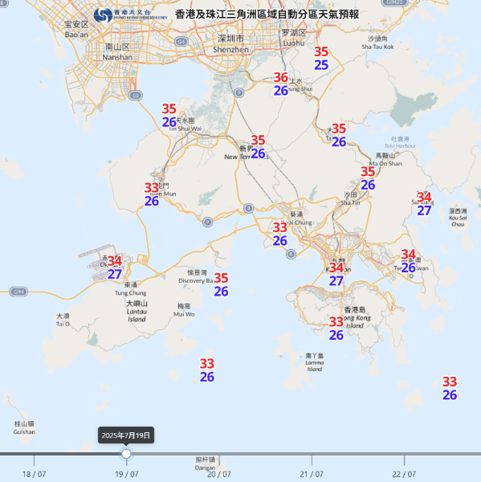Click the 36/26 forecast at Sheung Shui
The image size is (481, 482).
(281, 84)
